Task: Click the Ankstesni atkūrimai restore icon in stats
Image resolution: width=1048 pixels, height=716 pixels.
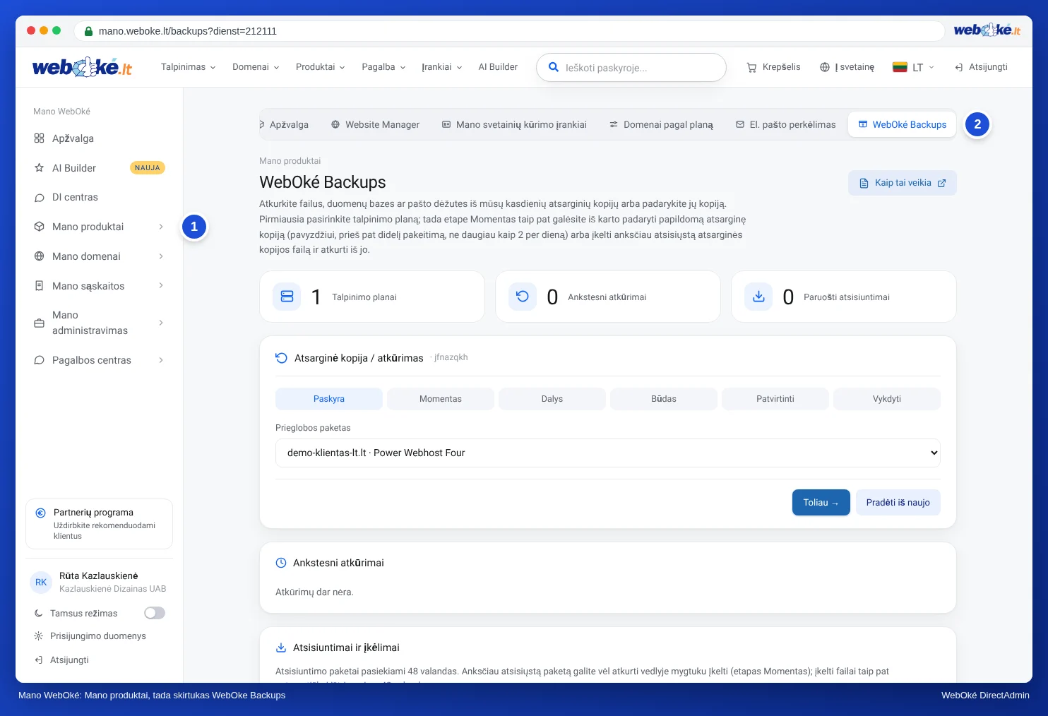Action: pyautogui.click(x=523, y=297)
